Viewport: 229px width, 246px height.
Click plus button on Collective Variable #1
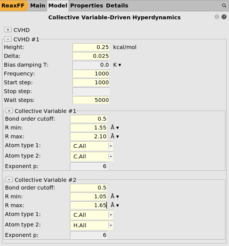[9, 111]
